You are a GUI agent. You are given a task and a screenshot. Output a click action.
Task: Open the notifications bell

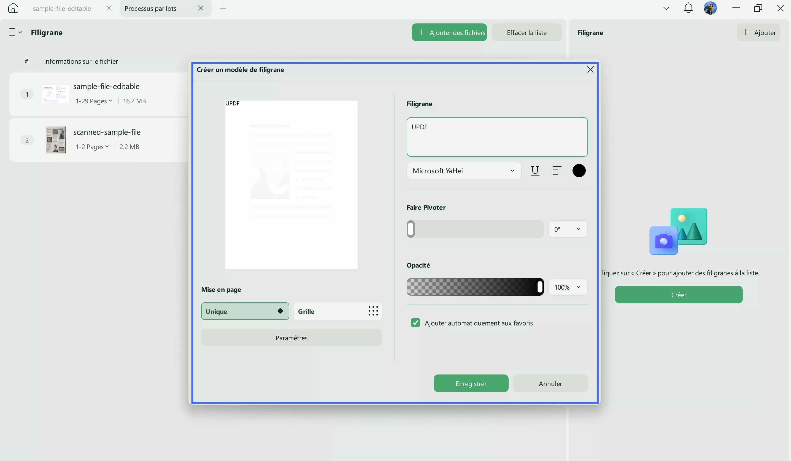click(688, 8)
